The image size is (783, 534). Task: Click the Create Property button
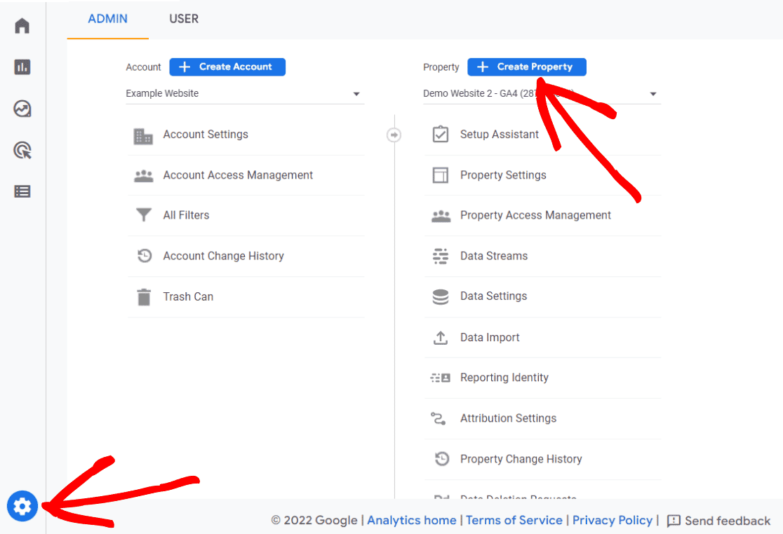click(527, 67)
